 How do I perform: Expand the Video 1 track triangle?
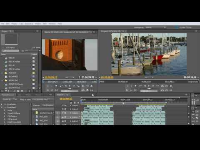[x=70, y=113]
